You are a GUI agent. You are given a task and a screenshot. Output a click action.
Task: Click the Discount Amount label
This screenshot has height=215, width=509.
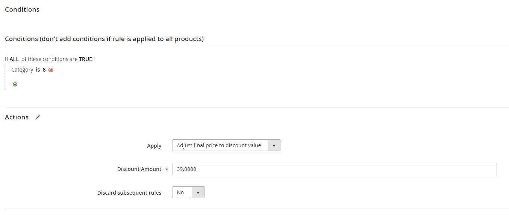tap(139, 169)
